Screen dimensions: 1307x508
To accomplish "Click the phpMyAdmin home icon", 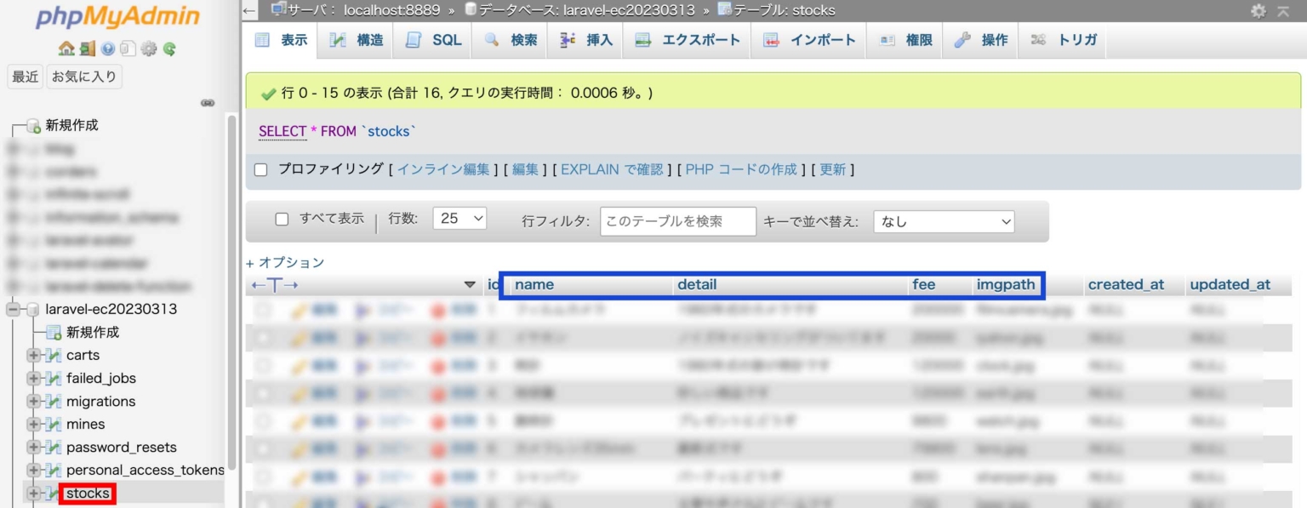I will pos(66,49).
